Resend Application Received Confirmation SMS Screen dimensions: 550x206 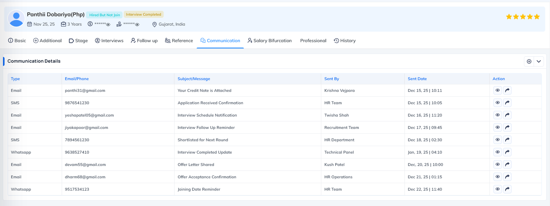tap(507, 103)
